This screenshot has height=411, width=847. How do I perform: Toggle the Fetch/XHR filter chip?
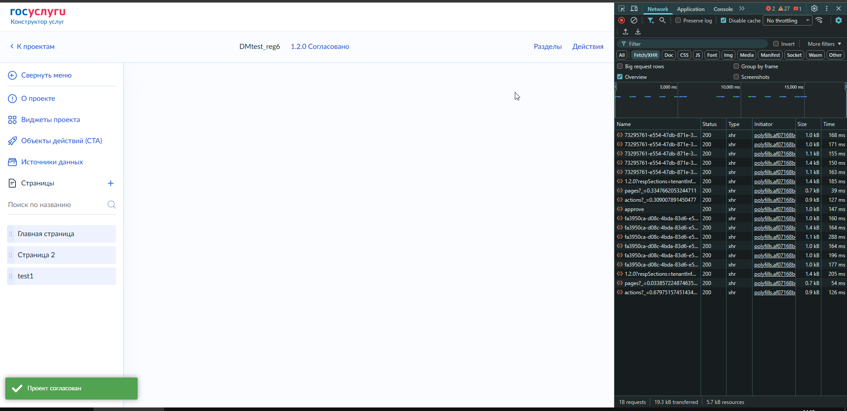pyautogui.click(x=645, y=55)
